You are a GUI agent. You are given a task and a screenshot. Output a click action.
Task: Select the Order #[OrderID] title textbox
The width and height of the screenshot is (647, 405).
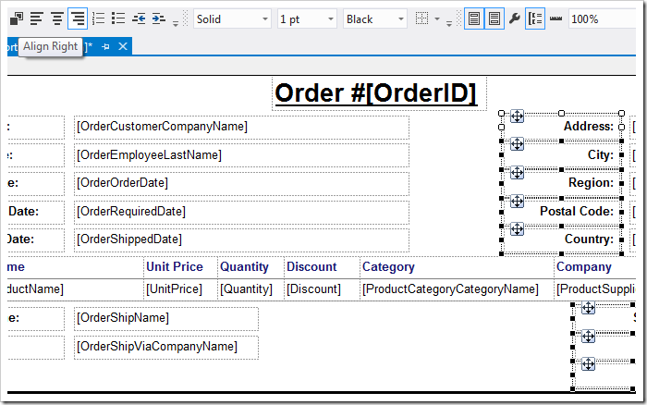click(379, 93)
